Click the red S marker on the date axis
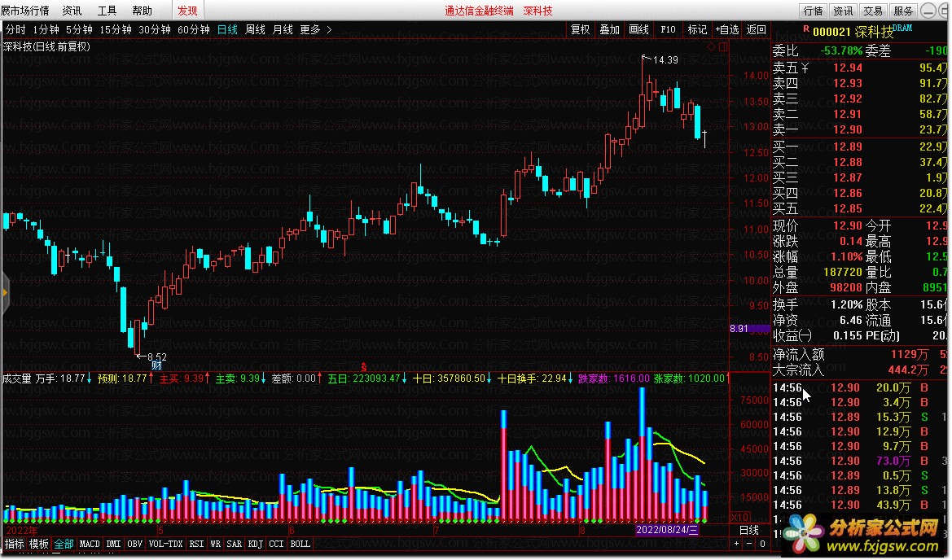The image size is (952, 560). coord(364,367)
